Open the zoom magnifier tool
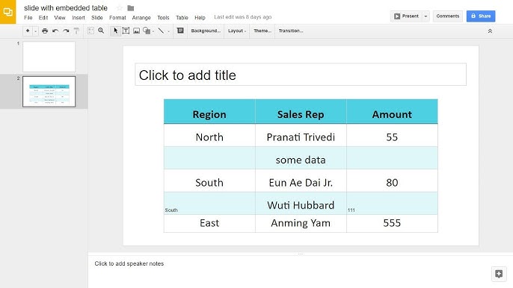 tap(101, 31)
